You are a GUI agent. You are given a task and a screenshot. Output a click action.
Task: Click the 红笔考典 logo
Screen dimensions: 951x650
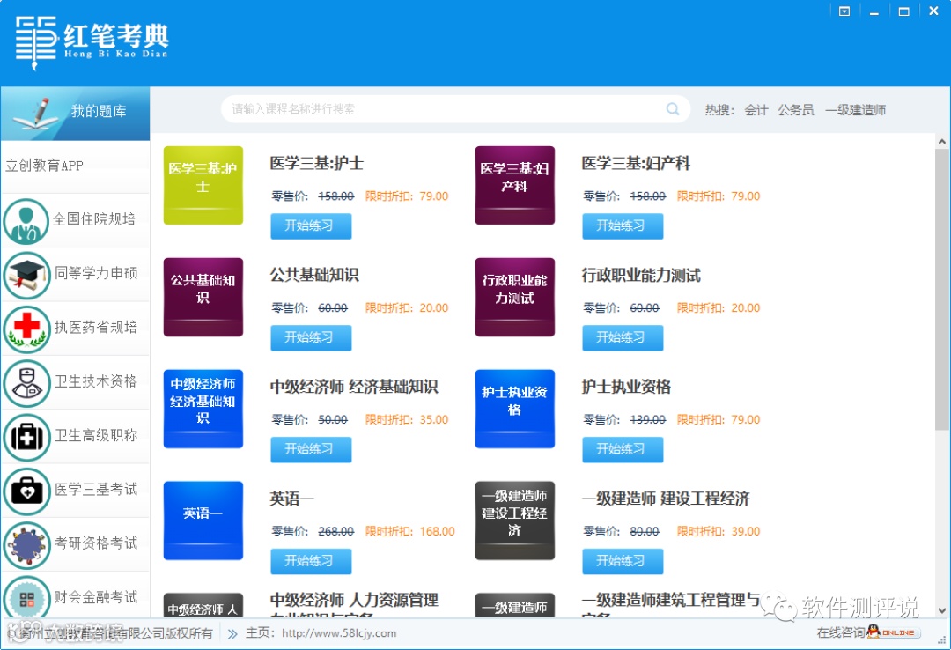pyautogui.click(x=92, y=43)
